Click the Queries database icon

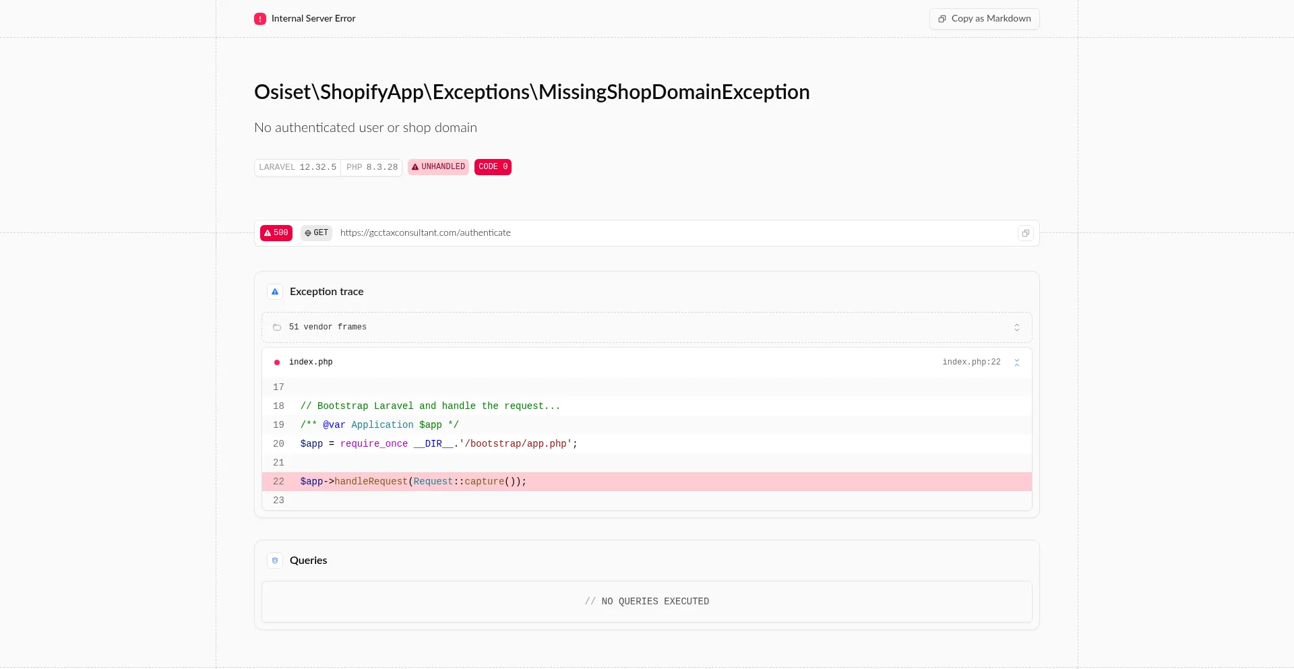tap(275, 561)
